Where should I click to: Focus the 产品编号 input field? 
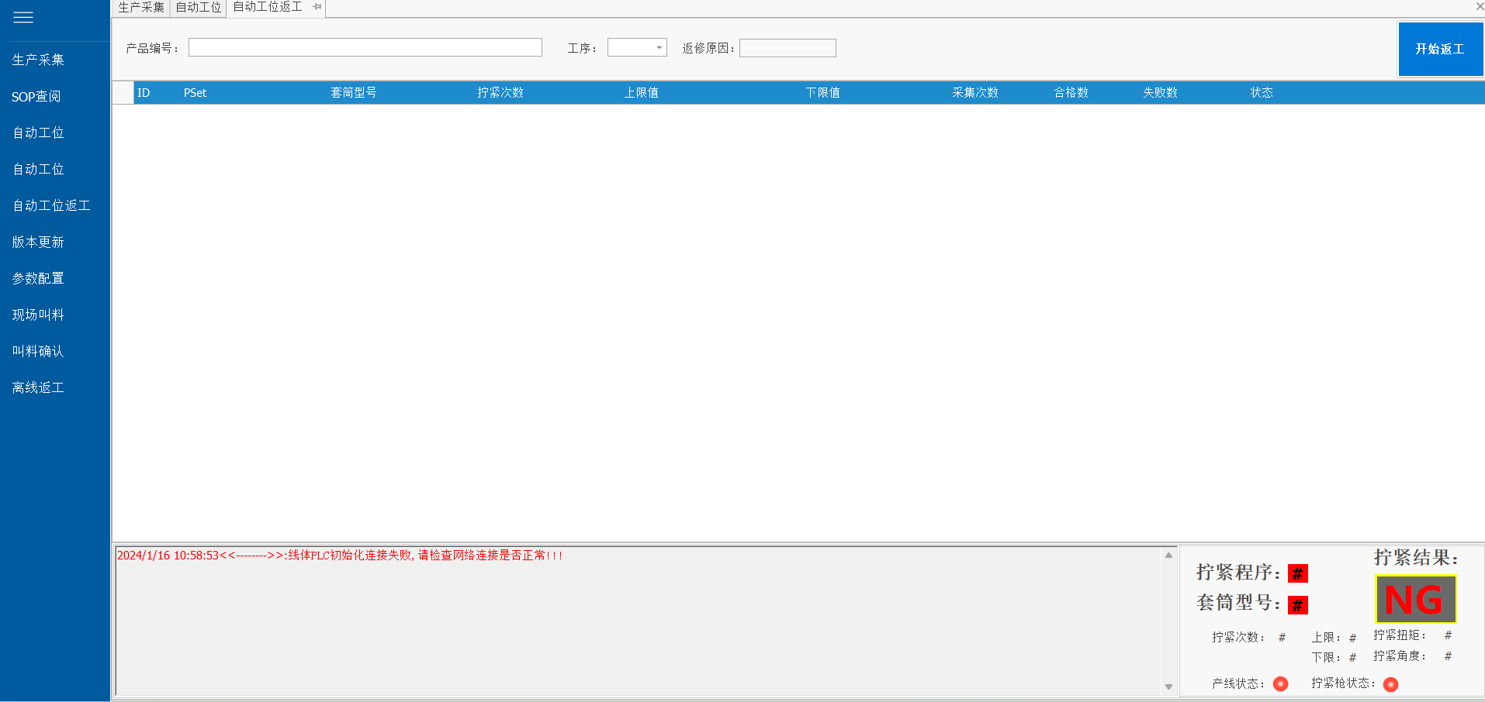pyautogui.click(x=365, y=47)
